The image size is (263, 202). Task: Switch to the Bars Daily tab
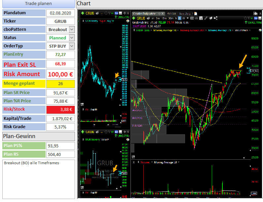185,14
